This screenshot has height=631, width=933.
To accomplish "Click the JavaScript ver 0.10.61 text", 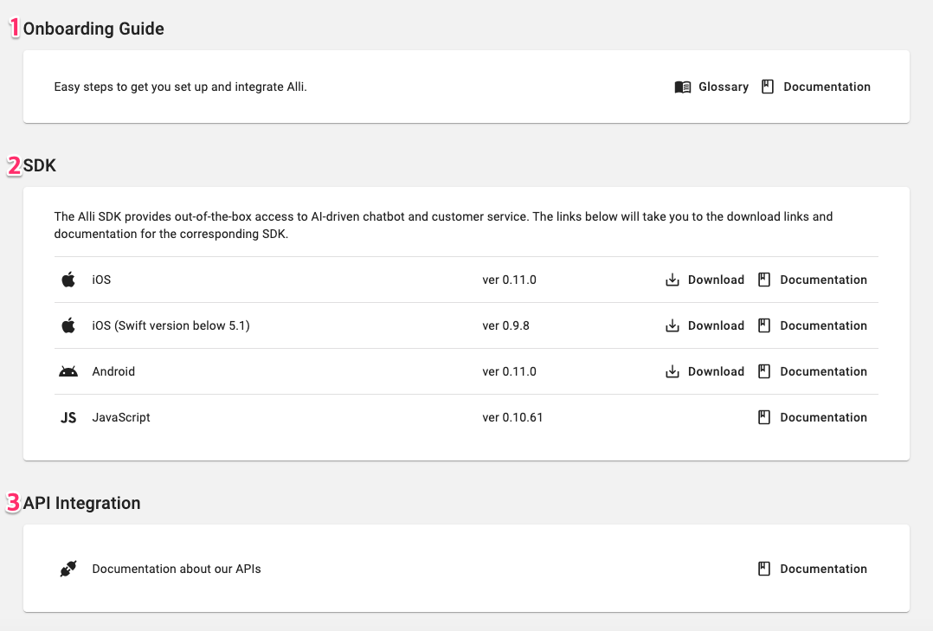I will (512, 418).
